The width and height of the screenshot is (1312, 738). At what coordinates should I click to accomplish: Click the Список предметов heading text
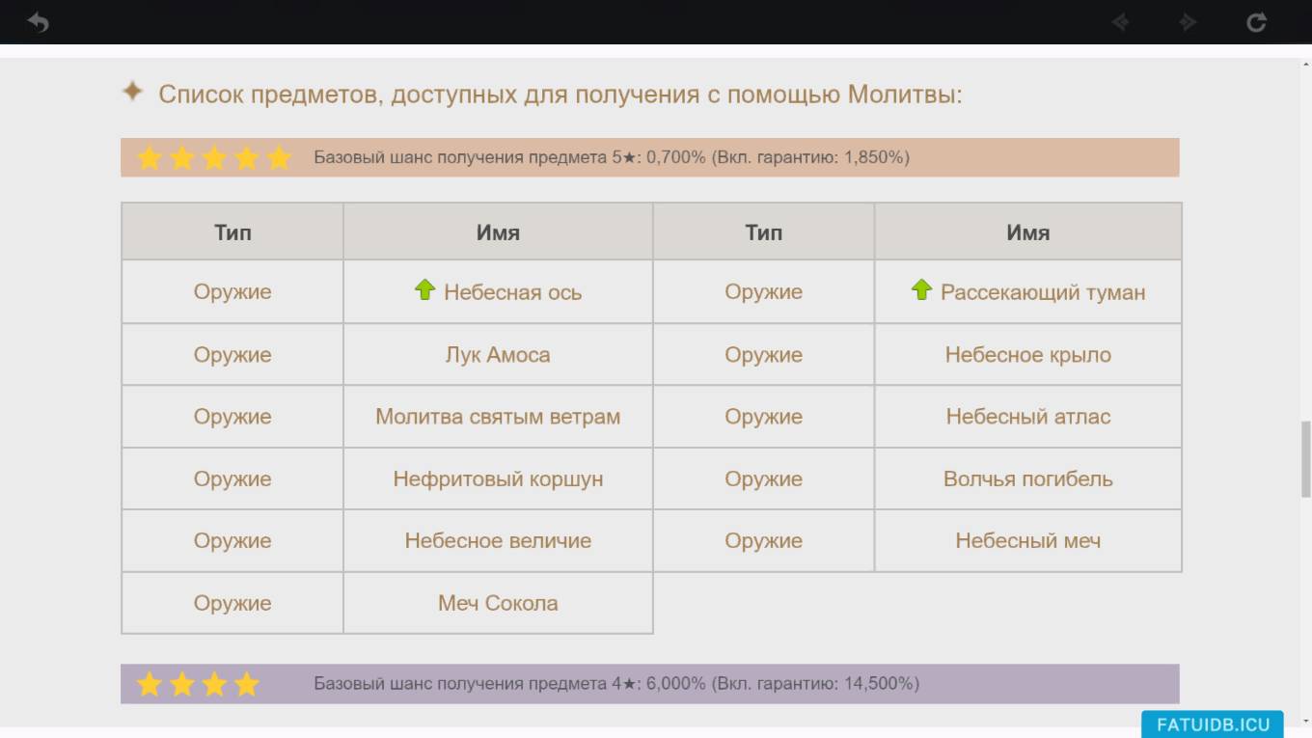click(560, 95)
